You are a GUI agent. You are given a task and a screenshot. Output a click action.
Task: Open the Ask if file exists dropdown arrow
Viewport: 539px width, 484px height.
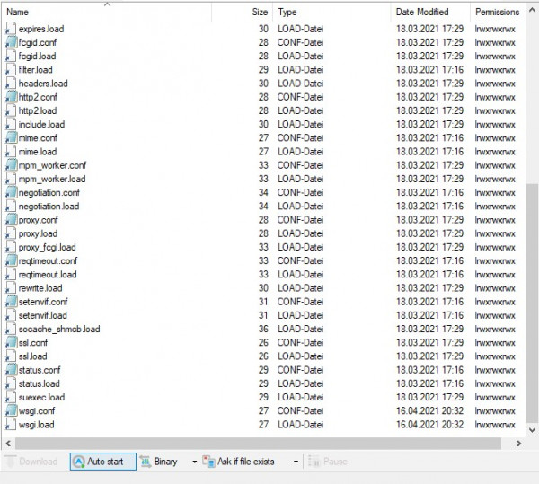point(296,462)
